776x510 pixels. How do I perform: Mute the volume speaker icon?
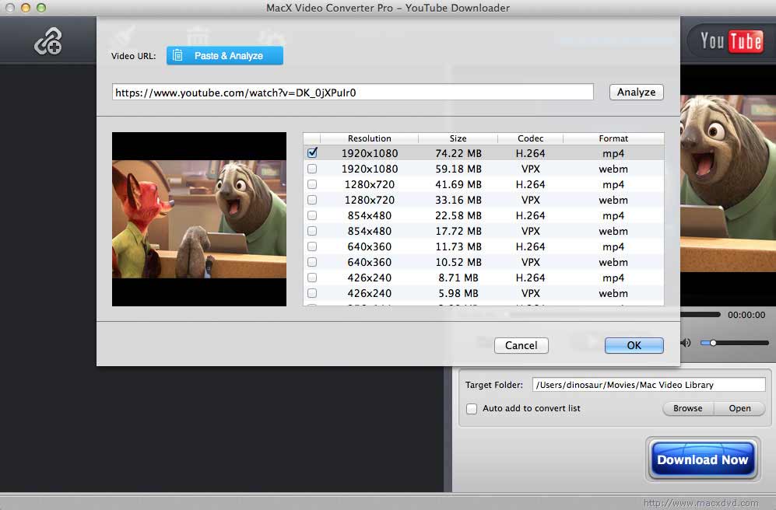(x=686, y=343)
